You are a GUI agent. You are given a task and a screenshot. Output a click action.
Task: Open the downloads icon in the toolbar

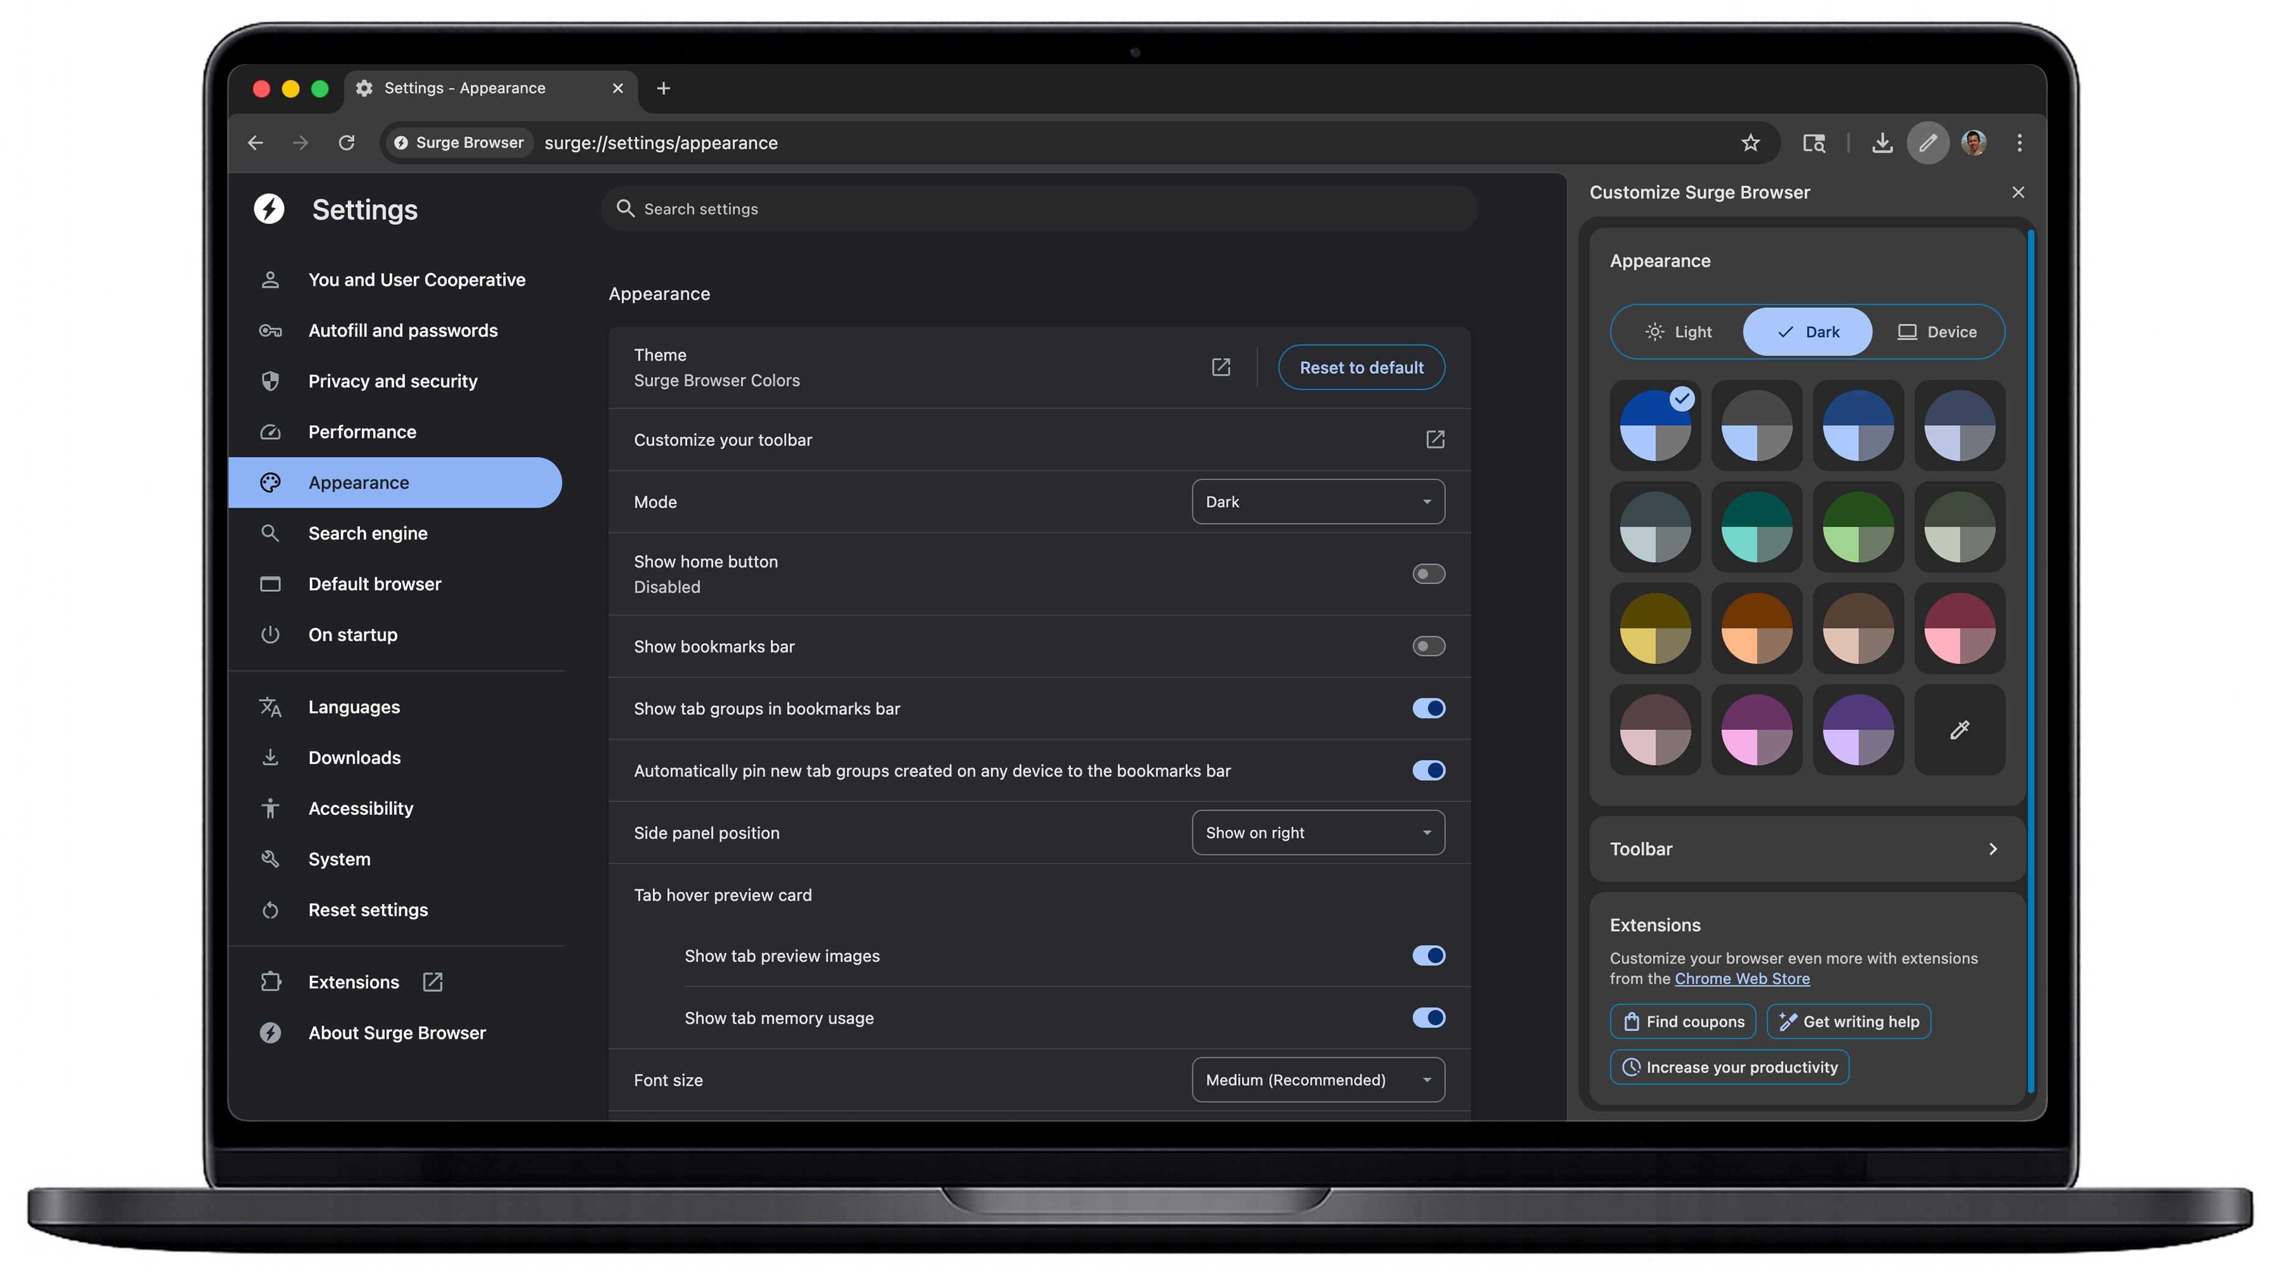click(1882, 142)
